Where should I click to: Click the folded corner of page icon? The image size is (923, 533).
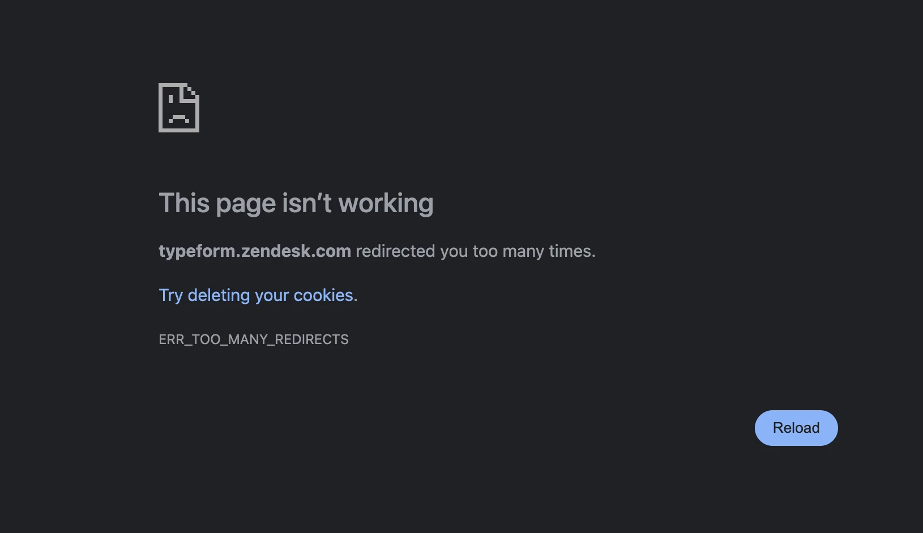[x=190, y=94]
